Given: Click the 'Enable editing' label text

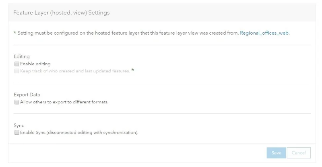Looking at the screenshot, I should pos(35,64).
